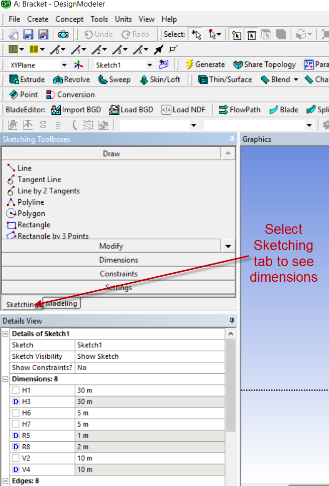
Task: Select the Thin/Surface tool
Action: point(225,79)
